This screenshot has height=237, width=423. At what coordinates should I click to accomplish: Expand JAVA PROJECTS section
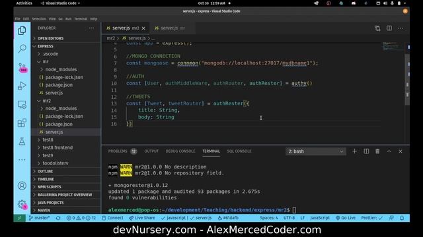pyautogui.click(x=66, y=203)
